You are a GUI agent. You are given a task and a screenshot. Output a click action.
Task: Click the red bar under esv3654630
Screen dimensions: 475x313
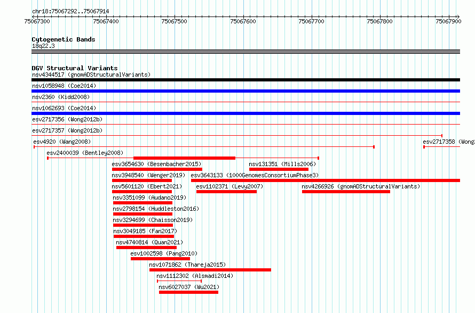(x=157, y=169)
